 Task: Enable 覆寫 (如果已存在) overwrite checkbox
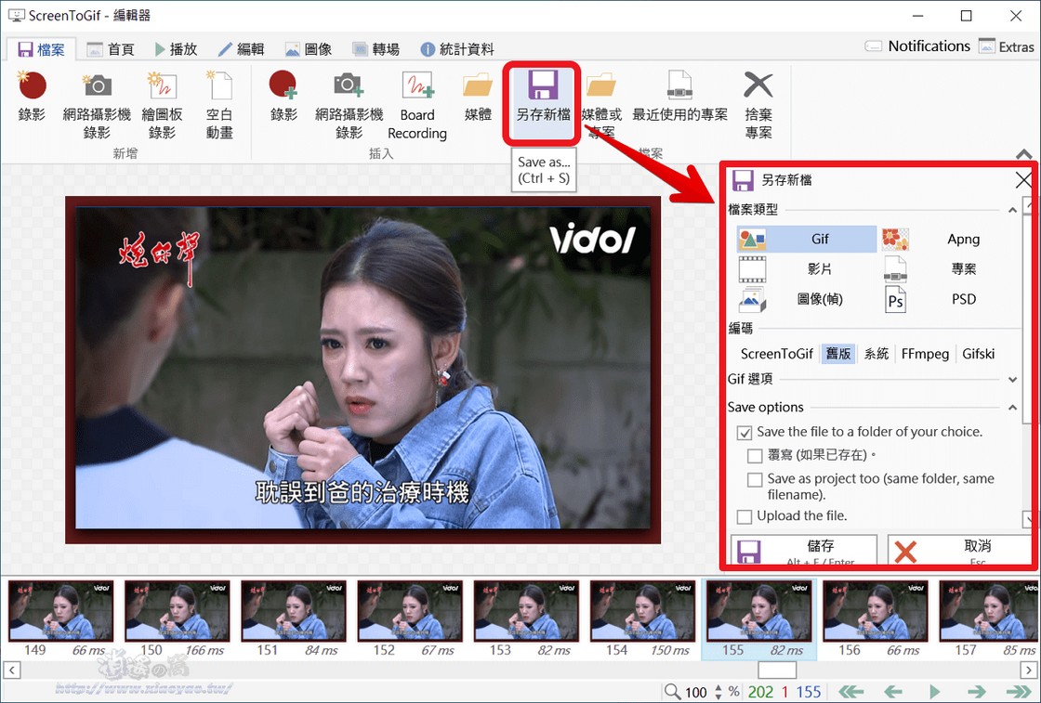[755, 456]
